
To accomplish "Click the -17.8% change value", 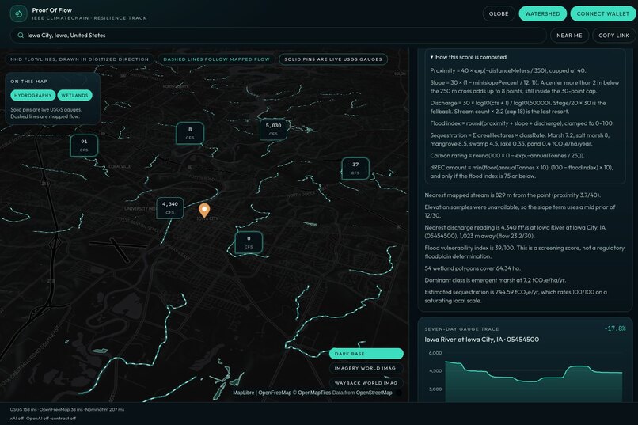I will click(x=615, y=328).
